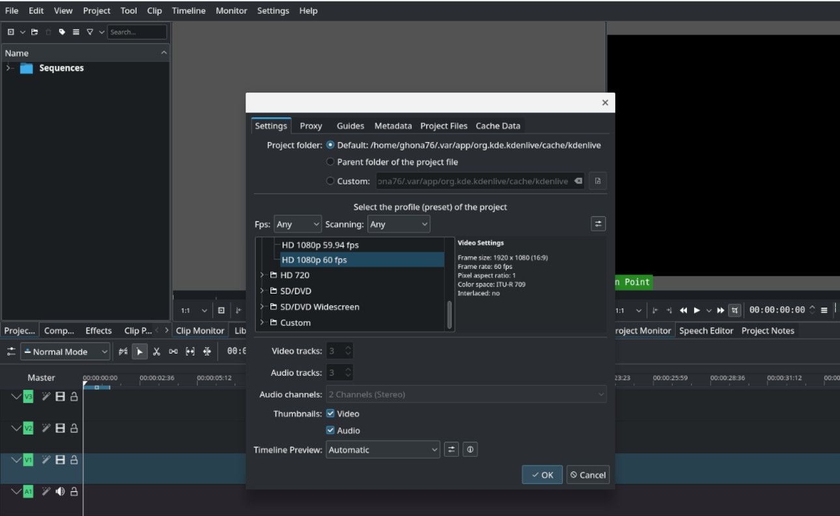Click the tag icon in the Project Bin toolbar
Viewport: 840px width, 516px height.
63,32
